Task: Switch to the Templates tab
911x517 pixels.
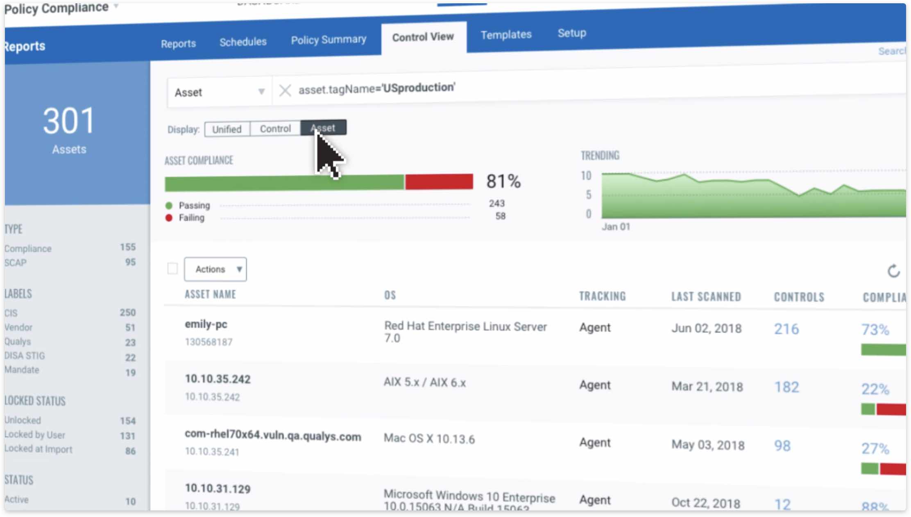Action: pyautogui.click(x=506, y=35)
